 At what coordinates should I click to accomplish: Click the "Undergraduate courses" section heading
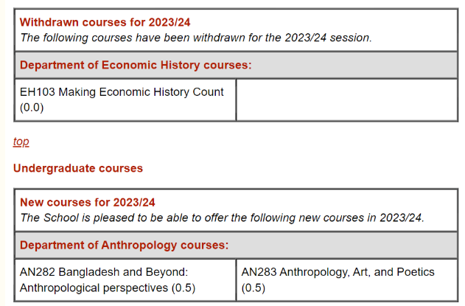point(78,168)
